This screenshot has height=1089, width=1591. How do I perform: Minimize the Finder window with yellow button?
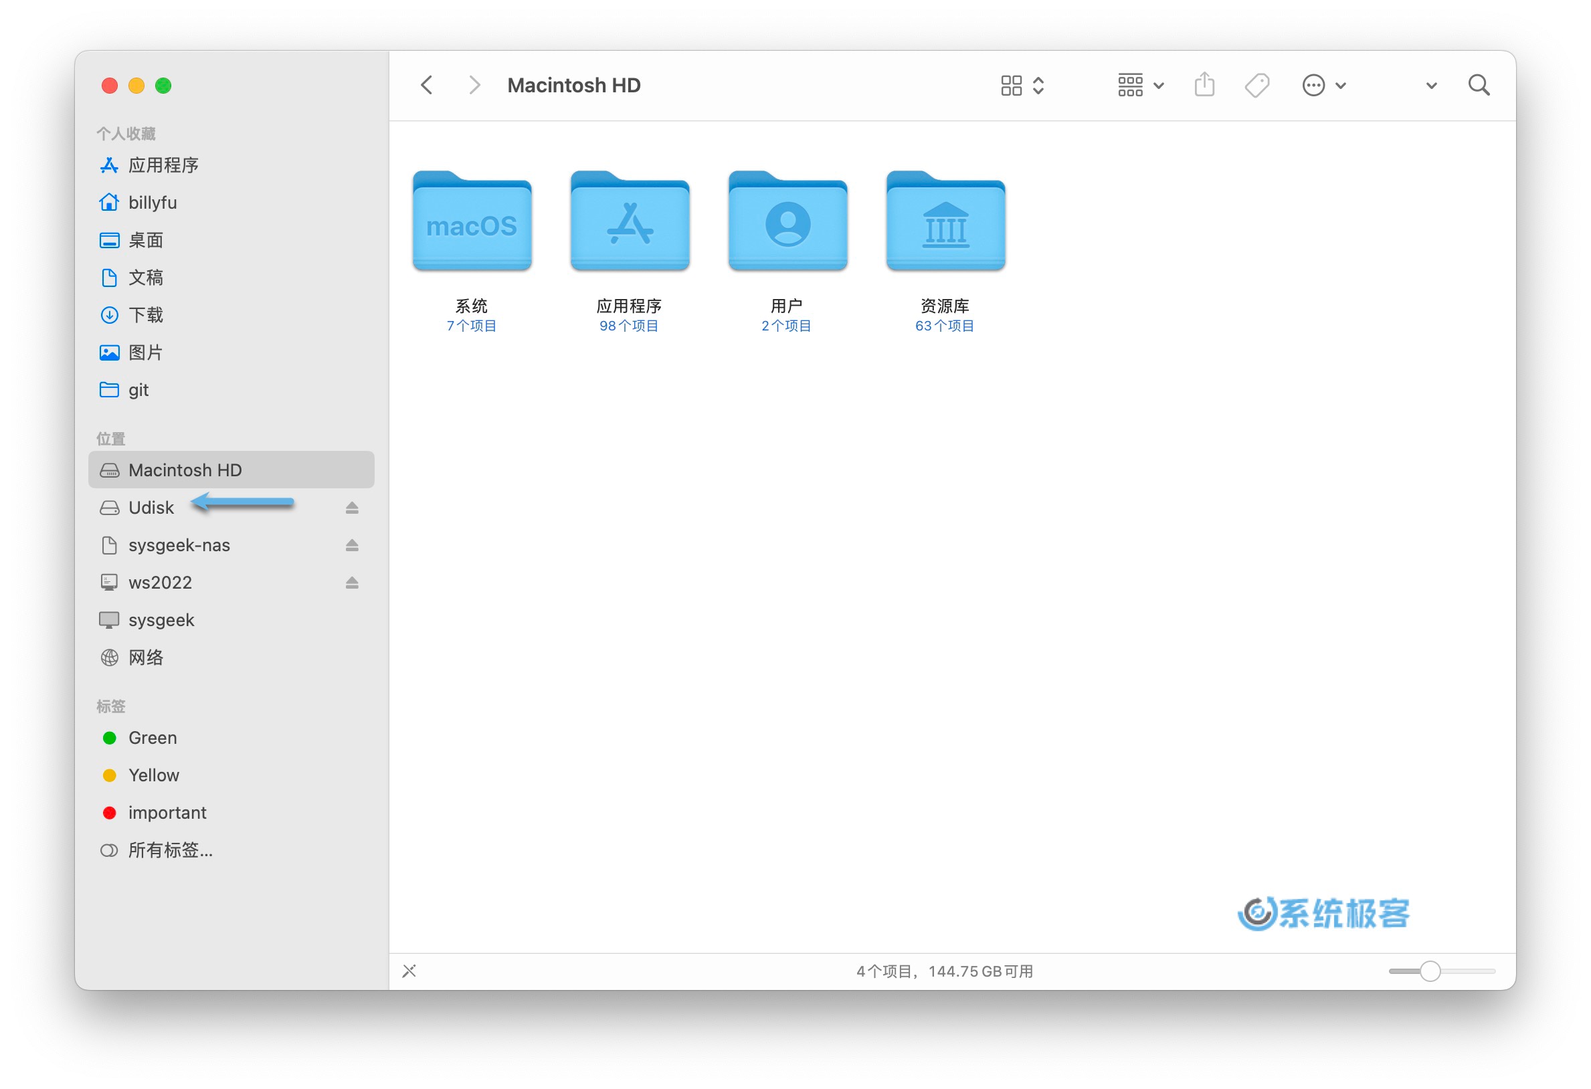pos(136,86)
